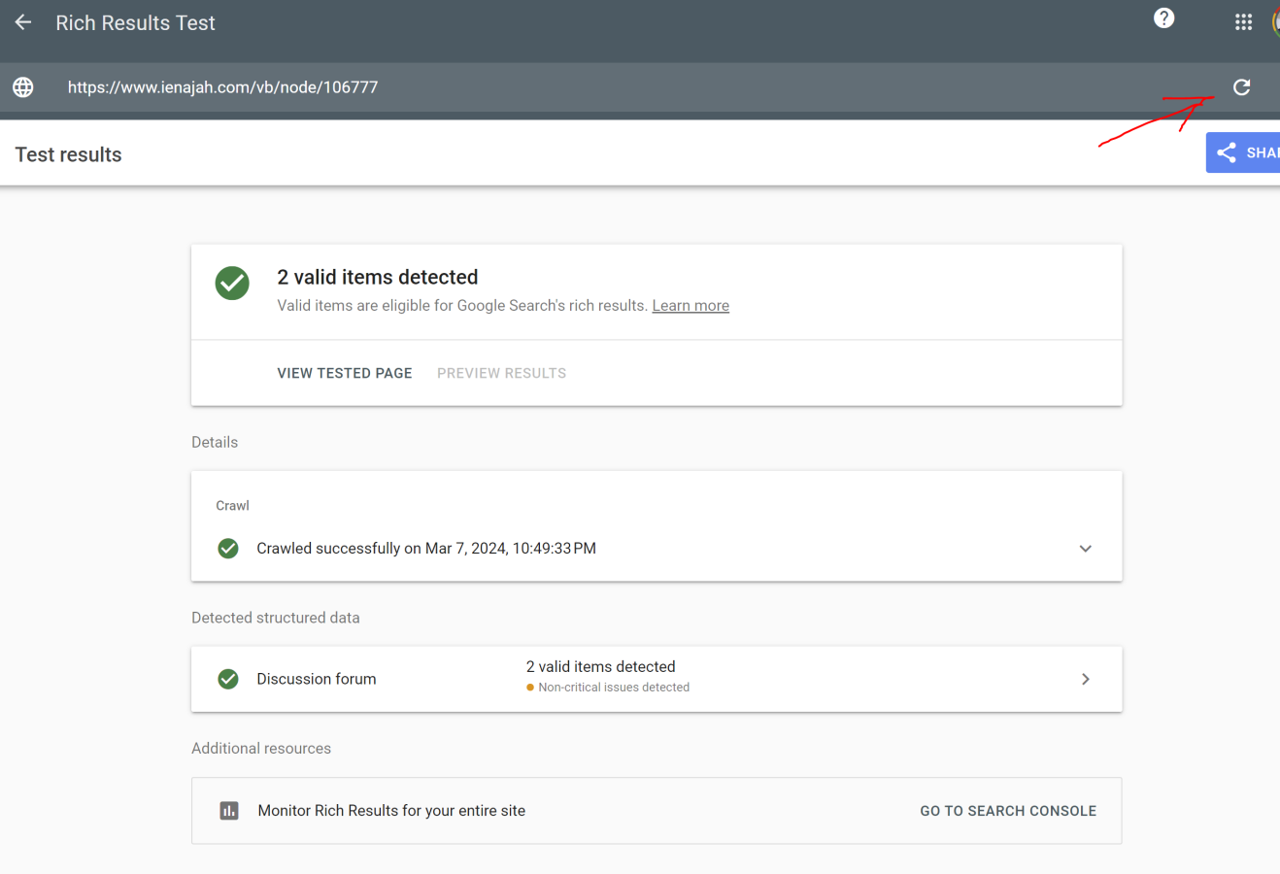Click Monitor Rich Results for your entire site text
Screen dimensions: 1280x874
[x=391, y=811]
